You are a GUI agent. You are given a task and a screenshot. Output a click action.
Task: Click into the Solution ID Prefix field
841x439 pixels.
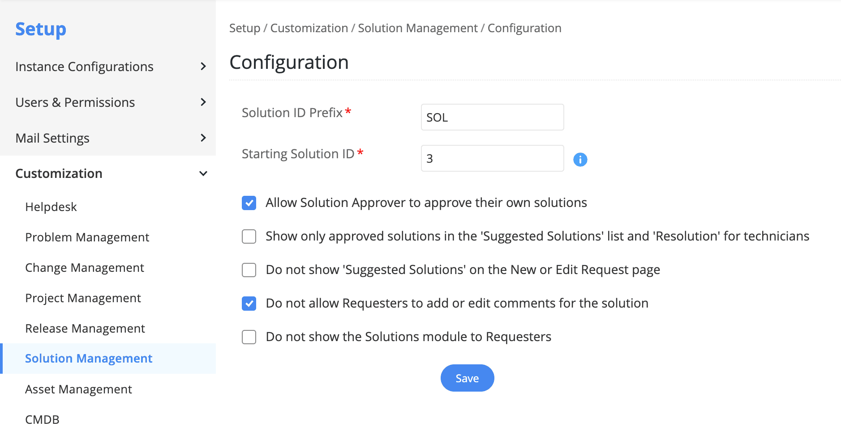[x=492, y=118]
